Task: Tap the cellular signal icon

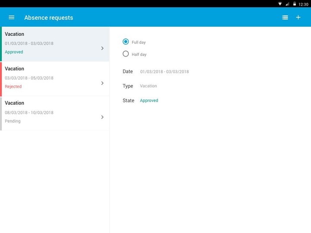Action: (x=287, y=4)
